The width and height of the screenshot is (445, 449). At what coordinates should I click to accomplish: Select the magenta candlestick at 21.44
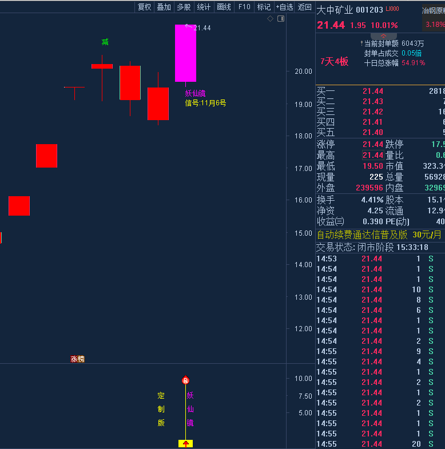coord(185,53)
